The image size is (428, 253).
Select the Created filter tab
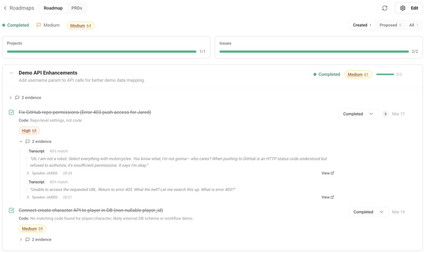click(362, 25)
